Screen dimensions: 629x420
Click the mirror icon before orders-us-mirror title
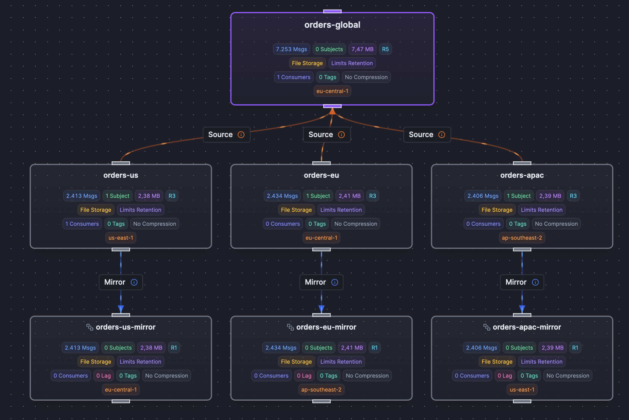(89, 327)
